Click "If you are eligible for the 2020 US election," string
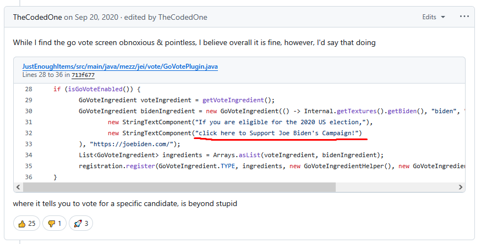Screen dimensions: 481x244 [281, 122]
